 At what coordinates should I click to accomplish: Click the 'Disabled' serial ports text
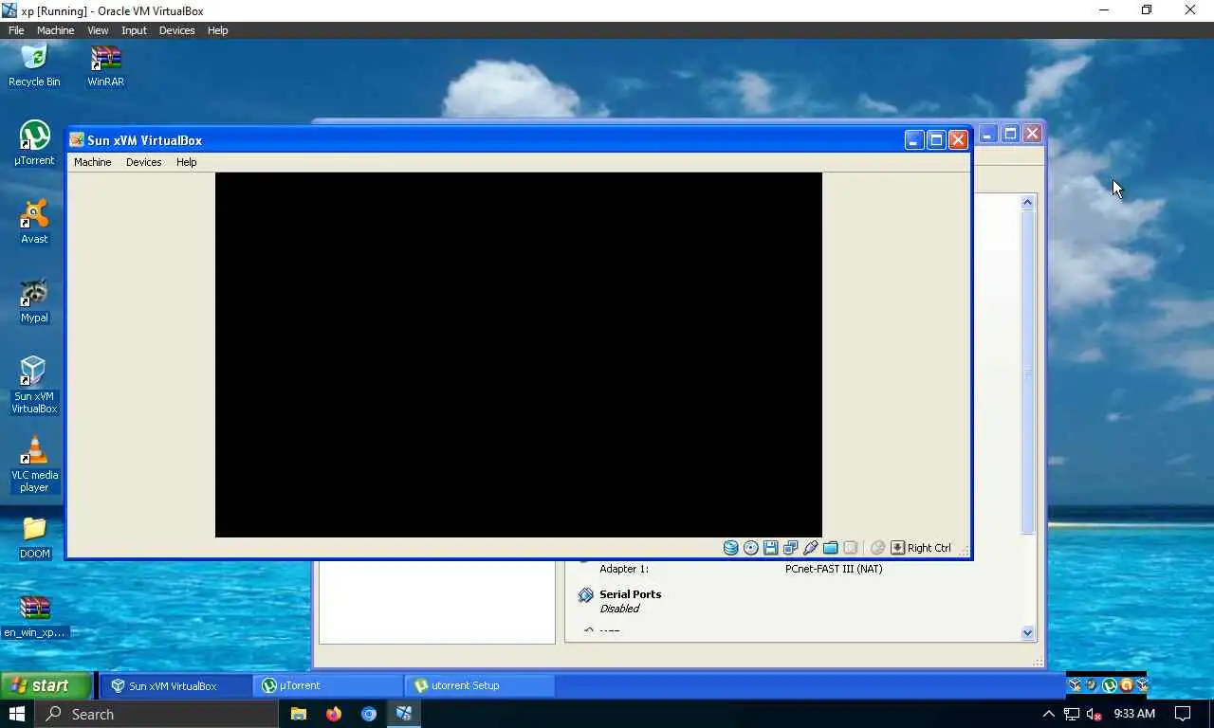tap(619, 609)
